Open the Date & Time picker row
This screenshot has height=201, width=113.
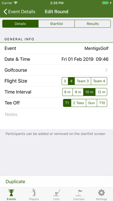click(x=56, y=59)
